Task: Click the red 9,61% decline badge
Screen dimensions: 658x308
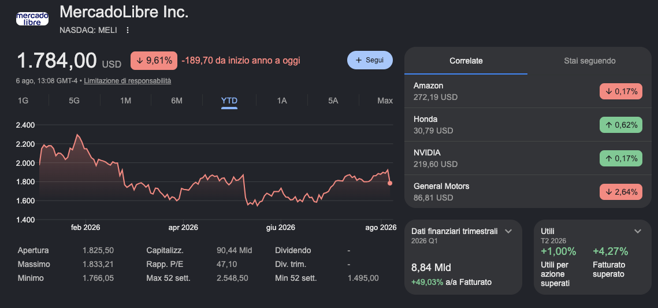Action: tap(154, 61)
